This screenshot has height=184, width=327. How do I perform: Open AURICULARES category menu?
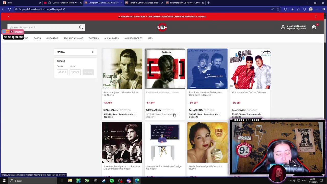pyautogui.click(x=111, y=38)
